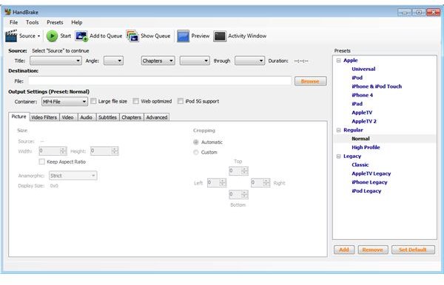444x285 pixels.
Task: Click the Show Queue icon
Action: point(132,36)
